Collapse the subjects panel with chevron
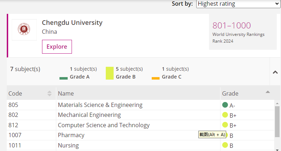 (275, 72)
